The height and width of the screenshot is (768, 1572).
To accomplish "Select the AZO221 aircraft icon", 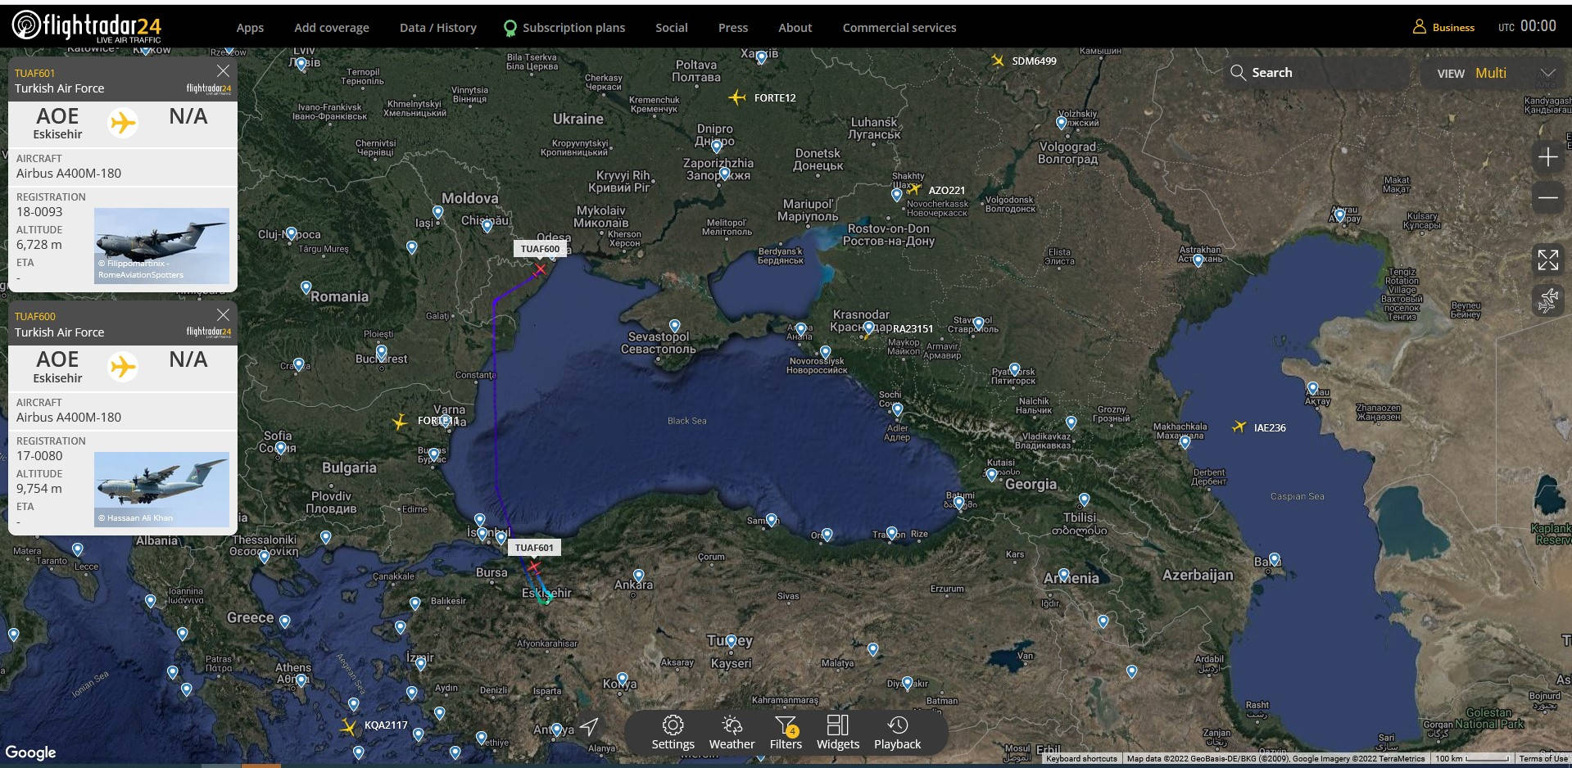I will pos(914,189).
